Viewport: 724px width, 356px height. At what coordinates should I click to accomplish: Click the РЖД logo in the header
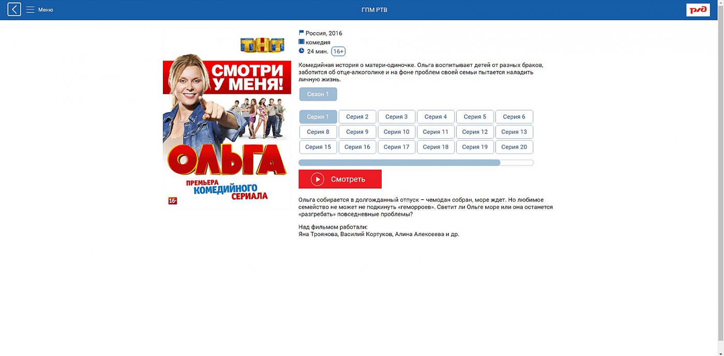tap(698, 10)
